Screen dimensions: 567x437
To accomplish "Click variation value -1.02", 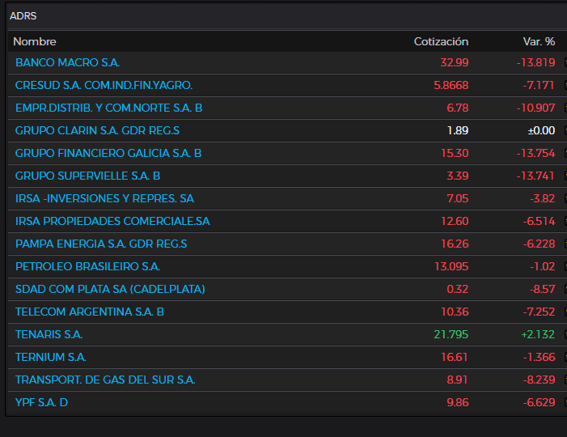I will pos(543,266).
